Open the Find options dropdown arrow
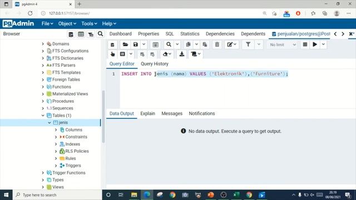This screenshot has height=200, width=356. (177, 44)
